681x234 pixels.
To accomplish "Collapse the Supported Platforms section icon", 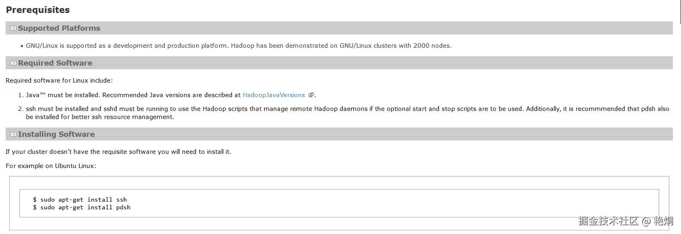I will [13, 28].
